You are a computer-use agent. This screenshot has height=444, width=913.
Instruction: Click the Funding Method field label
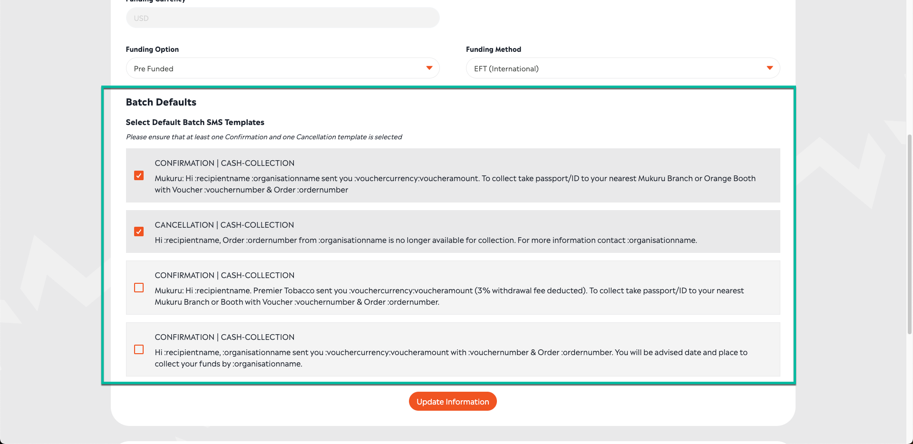coord(493,49)
